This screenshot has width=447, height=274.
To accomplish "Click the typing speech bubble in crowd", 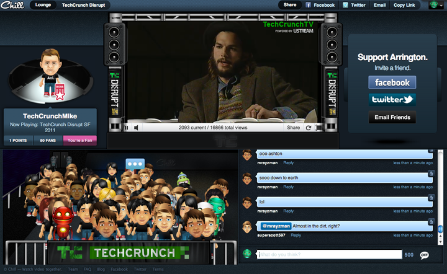I will click(x=135, y=164).
